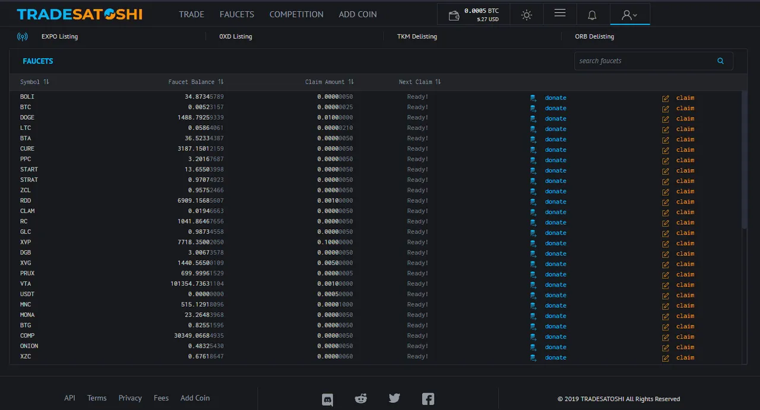Click the claim icon for BOLI
Viewport: 760px width, 410px height.
click(666, 98)
